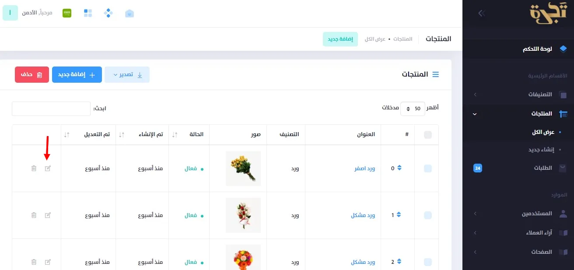Viewport: 574px width, 270px height.
Task: Check the select-all checkbox in table header
Action: pyautogui.click(x=427, y=134)
